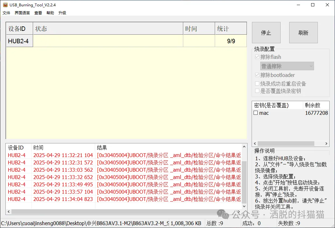Toggle the 擦除bootloader checkbox
This screenshot has height=228, width=335.
tap(257, 75)
